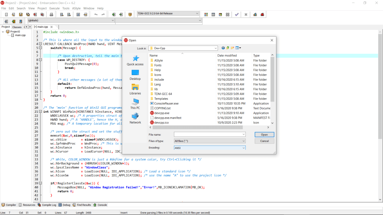Click the Up One Level folder icon
Image resolution: width=383 pixels, height=215 pixels.
click(228, 48)
